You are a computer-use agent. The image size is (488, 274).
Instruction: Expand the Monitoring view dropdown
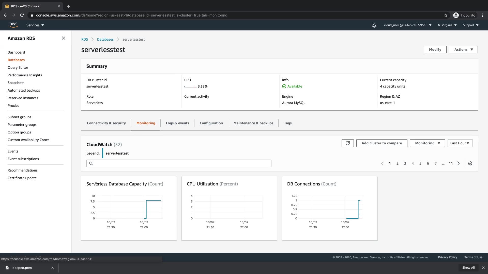click(x=427, y=143)
